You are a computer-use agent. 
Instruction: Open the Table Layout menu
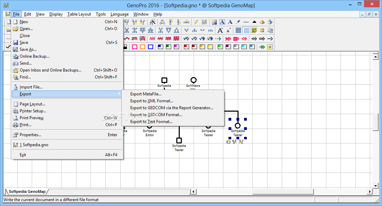(79, 14)
